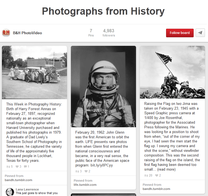The height and width of the screenshot is (196, 208).
Task: Open the B&H PhotoVideo logo avatar
Action: (x=6, y=33)
